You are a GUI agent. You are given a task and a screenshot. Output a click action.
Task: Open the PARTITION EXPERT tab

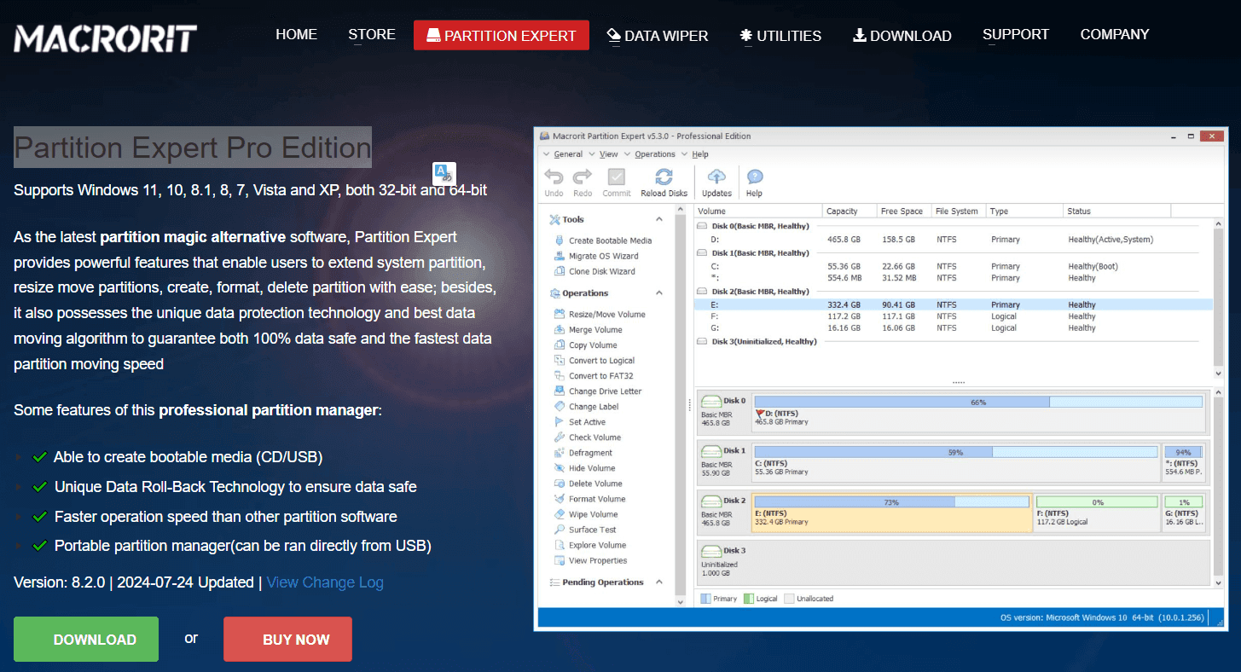pos(502,35)
